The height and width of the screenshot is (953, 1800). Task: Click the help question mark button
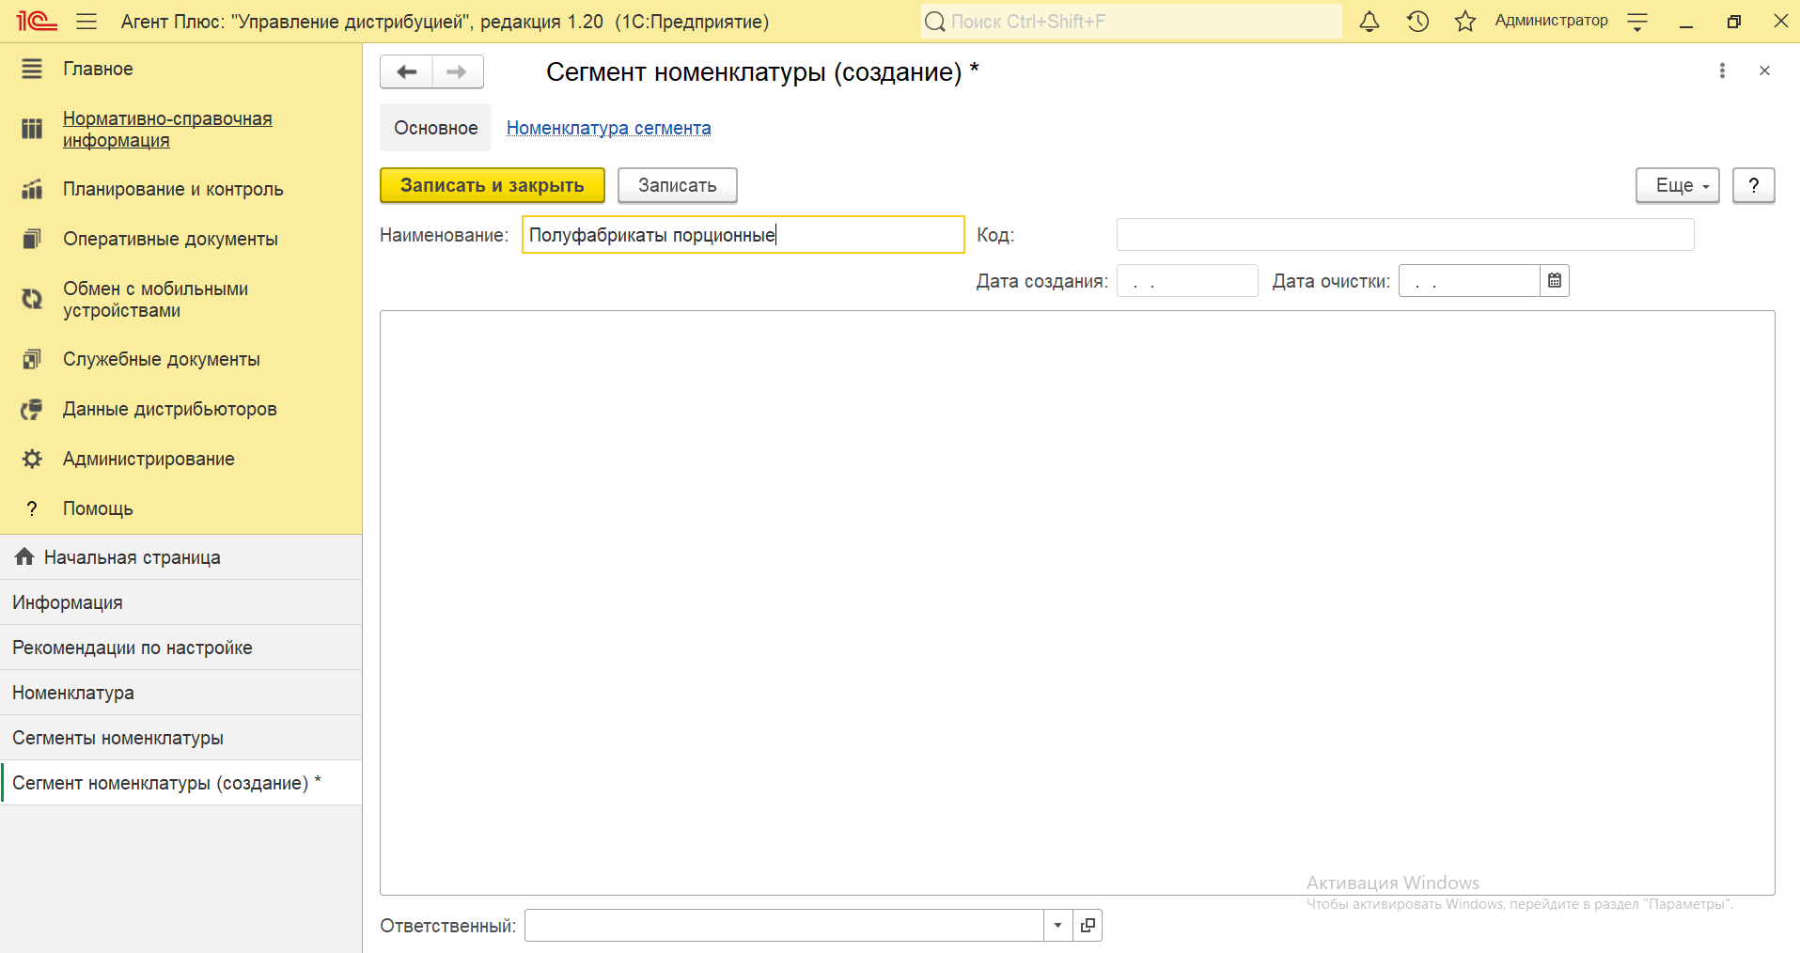pyautogui.click(x=1753, y=185)
